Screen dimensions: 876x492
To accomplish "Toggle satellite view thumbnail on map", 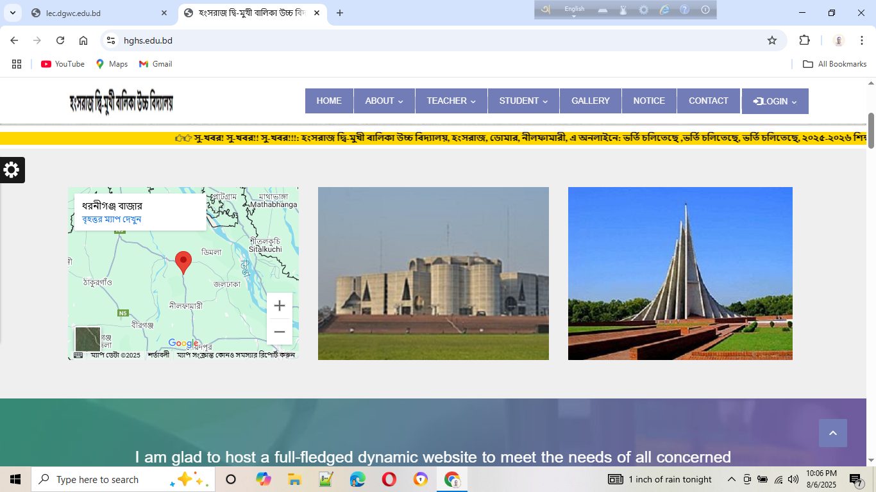I will [88, 339].
